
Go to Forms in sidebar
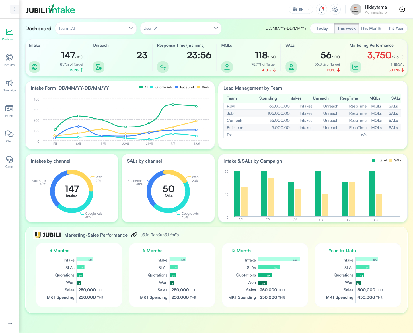pos(9,111)
